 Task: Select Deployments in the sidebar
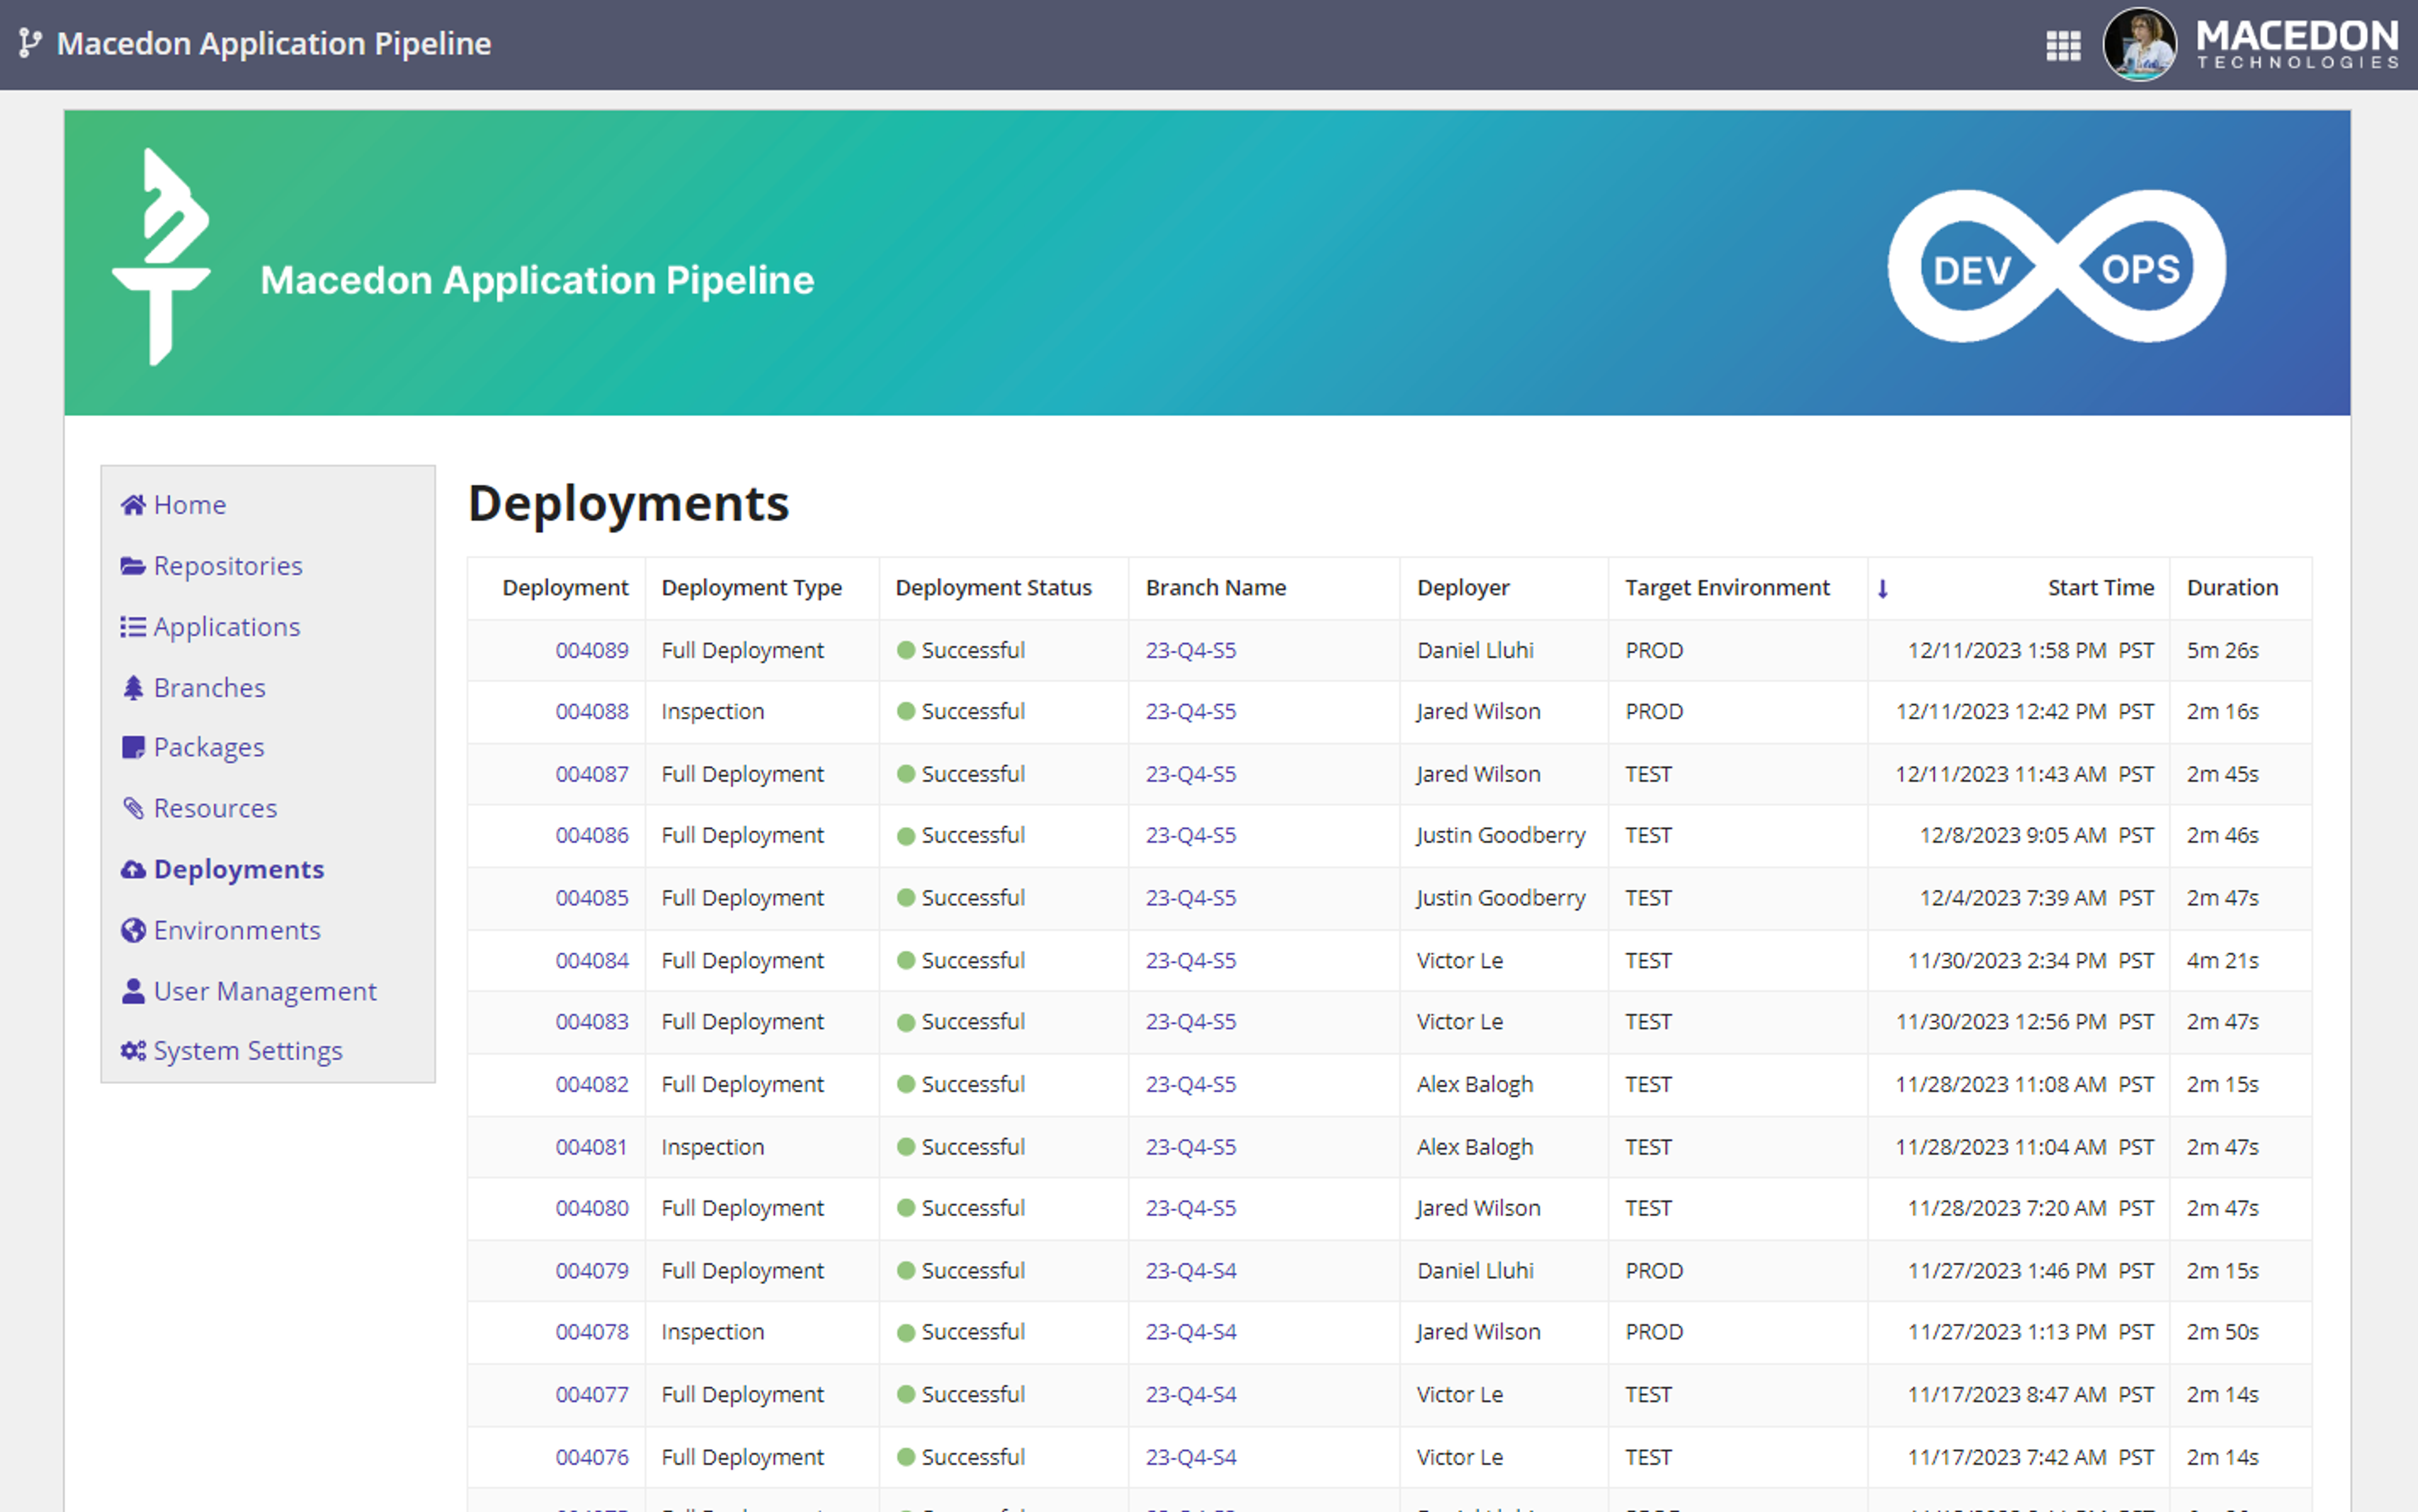pyautogui.click(x=239, y=870)
